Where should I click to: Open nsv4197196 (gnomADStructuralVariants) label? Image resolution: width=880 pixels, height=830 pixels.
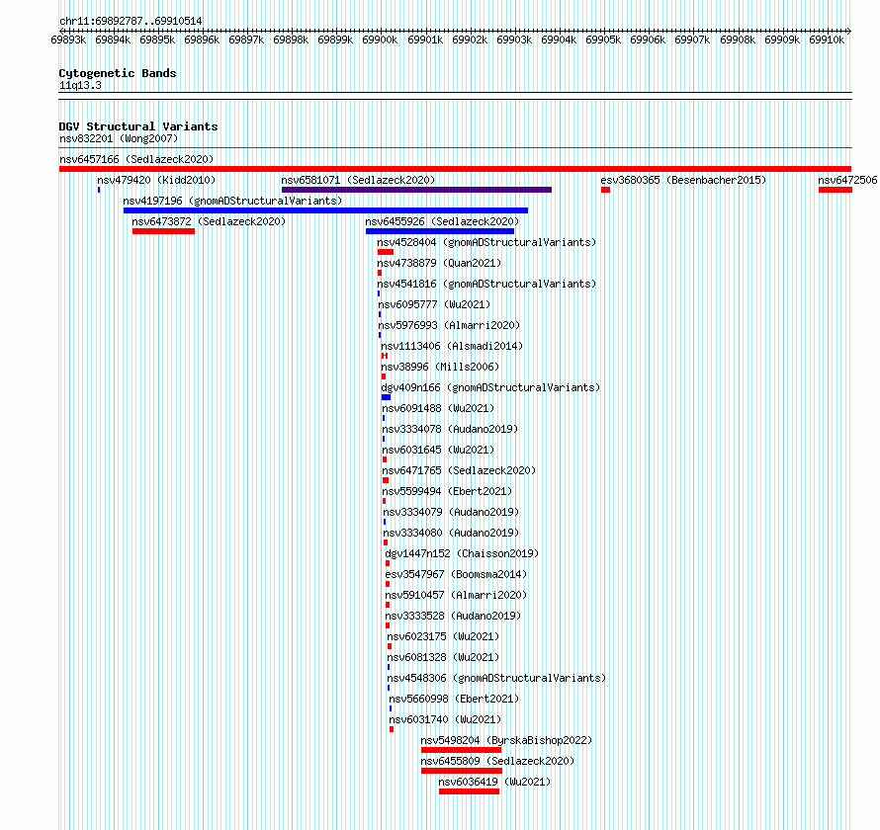[232, 201]
